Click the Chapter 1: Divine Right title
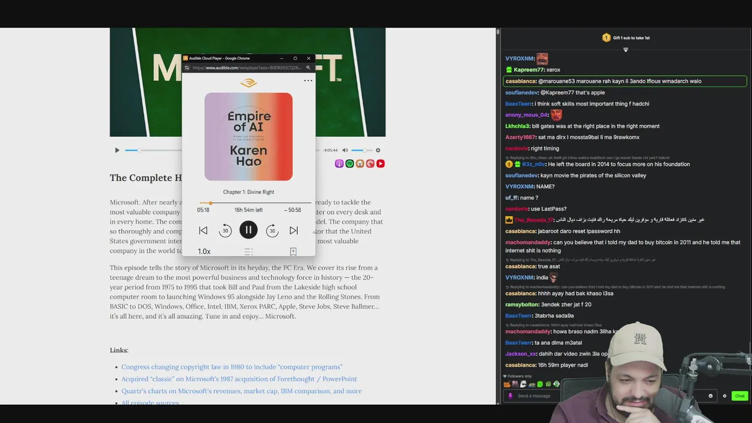This screenshot has height=423, width=752. point(249,192)
